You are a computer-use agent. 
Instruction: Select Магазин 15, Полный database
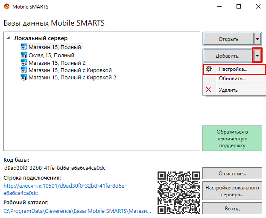(x=55, y=47)
